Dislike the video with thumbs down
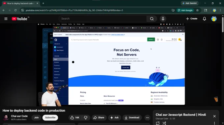224x125 pixels. (86, 117)
